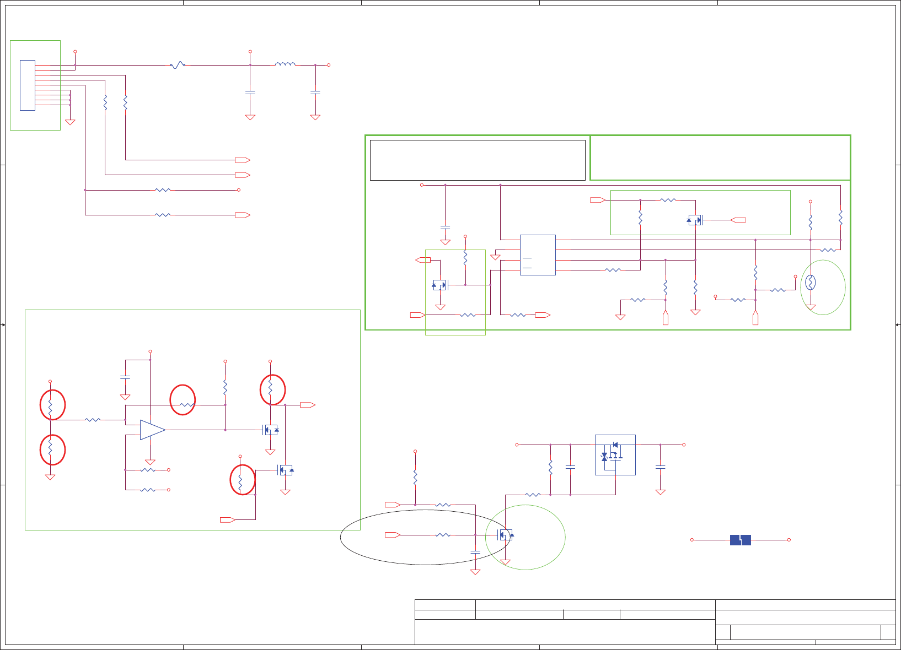The image size is (901, 650).
Task: Click the off-page port right of the op-amp stage
Action: click(308, 405)
